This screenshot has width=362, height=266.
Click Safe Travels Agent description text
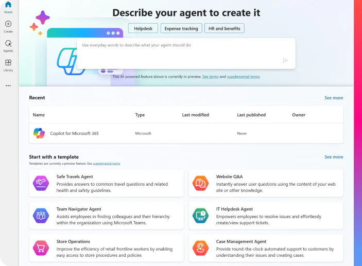pos(112,187)
